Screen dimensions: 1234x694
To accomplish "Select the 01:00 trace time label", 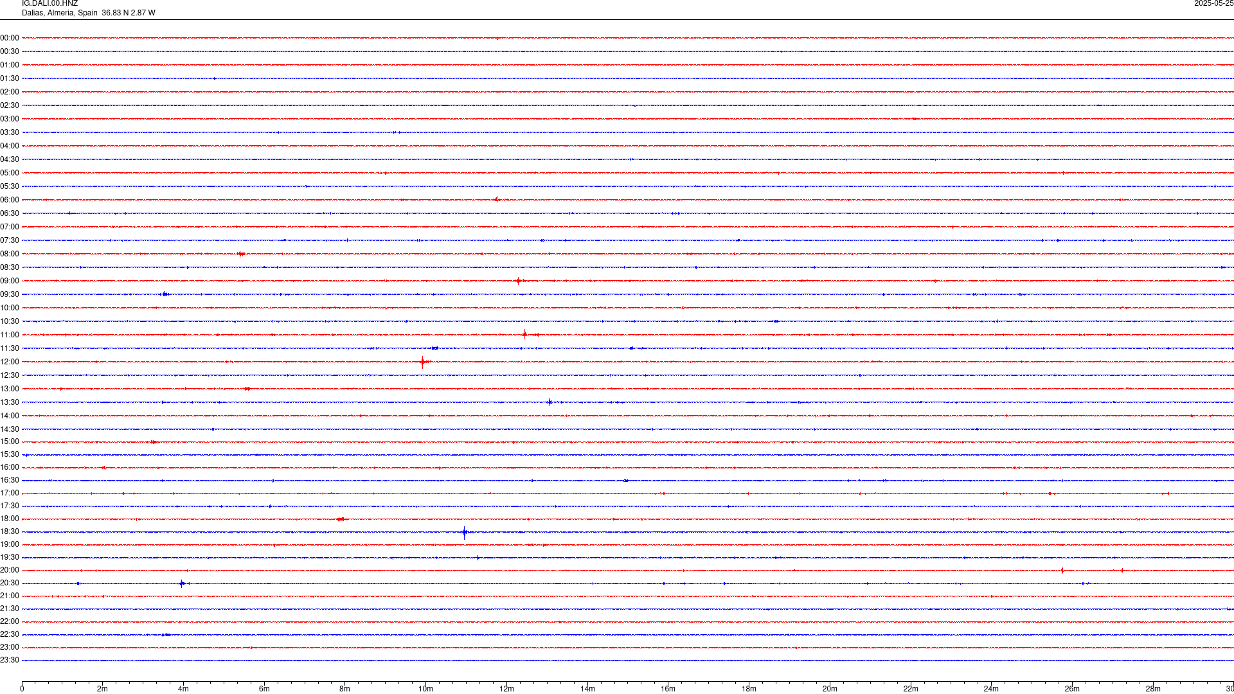I will click(x=10, y=65).
